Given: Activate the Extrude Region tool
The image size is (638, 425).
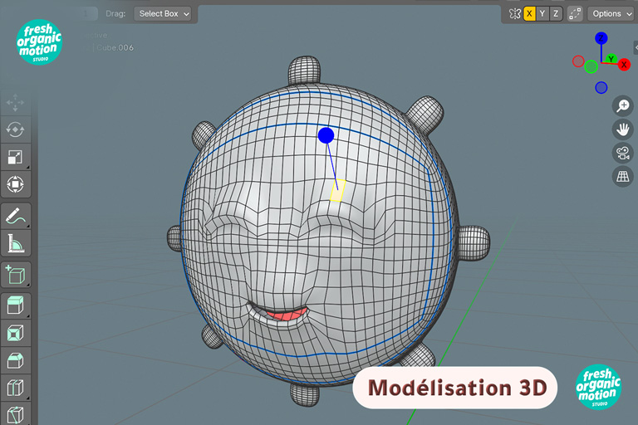Looking at the screenshot, I should pos(15,305).
